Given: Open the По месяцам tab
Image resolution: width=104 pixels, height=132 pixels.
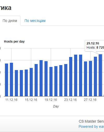Looking at the screenshot, I should [35, 21].
